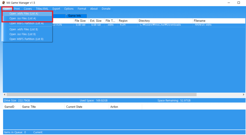
Task: Open the Covers menu
Action: tap(28, 9)
